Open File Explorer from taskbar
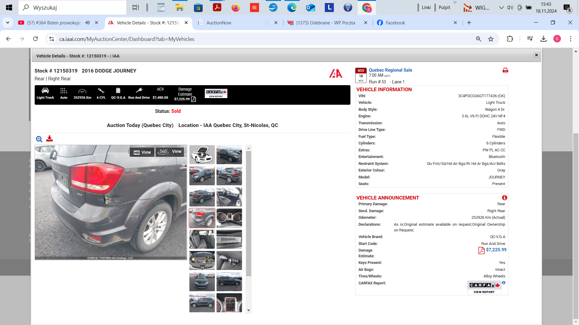Screen dimensions: 579x325 click(x=180, y=8)
